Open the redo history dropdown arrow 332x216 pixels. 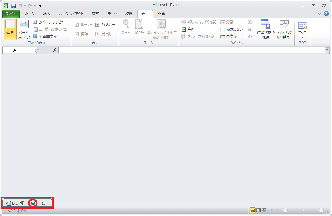[35, 6]
